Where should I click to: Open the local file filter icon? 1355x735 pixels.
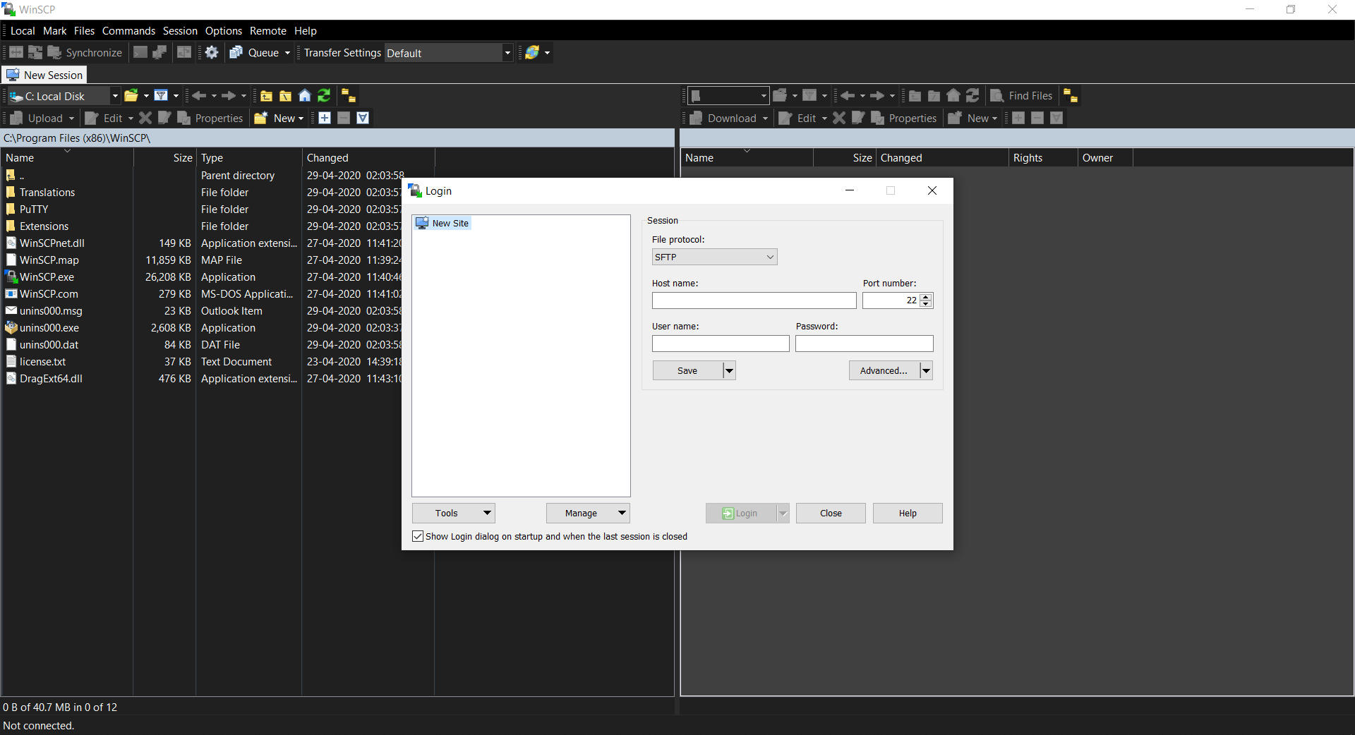tap(161, 96)
